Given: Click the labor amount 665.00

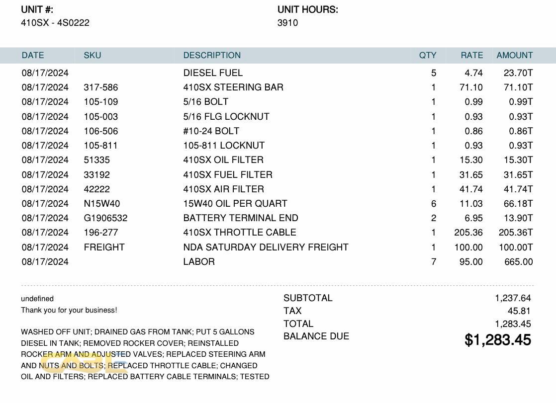Looking at the screenshot, I should pyautogui.click(x=518, y=262).
